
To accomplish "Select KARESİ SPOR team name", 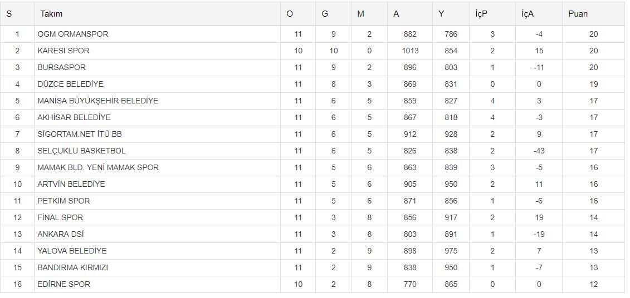I will coord(64,51).
